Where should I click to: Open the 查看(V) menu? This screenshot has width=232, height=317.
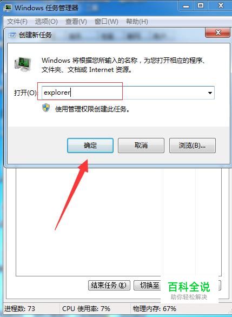pos(76,22)
